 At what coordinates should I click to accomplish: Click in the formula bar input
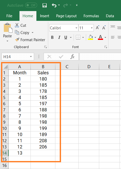point(100,57)
